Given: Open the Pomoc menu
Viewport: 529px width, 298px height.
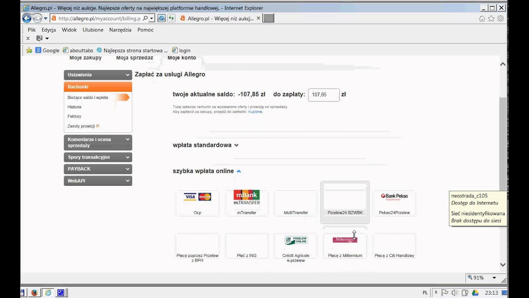Looking at the screenshot, I should [x=145, y=30].
